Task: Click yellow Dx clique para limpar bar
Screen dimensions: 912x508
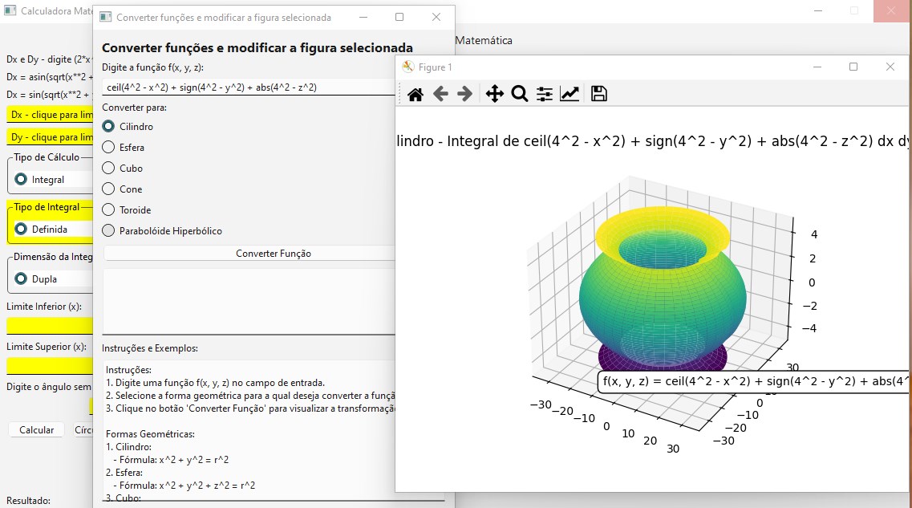Action: 50,115
